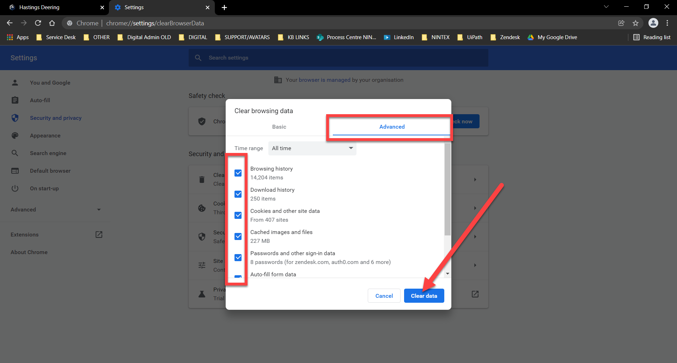The width and height of the screenshot is (677, 363).
Task: Open About Chrome page
Action: [x=29, y=252]
